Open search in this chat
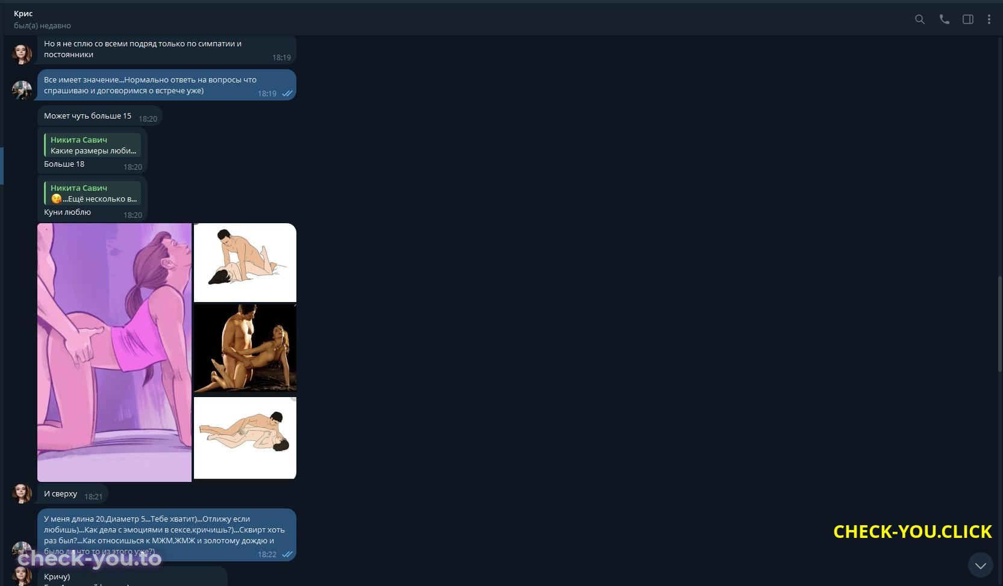The height and width of the screenshot is (586, 1003). (x=919, y=19)
